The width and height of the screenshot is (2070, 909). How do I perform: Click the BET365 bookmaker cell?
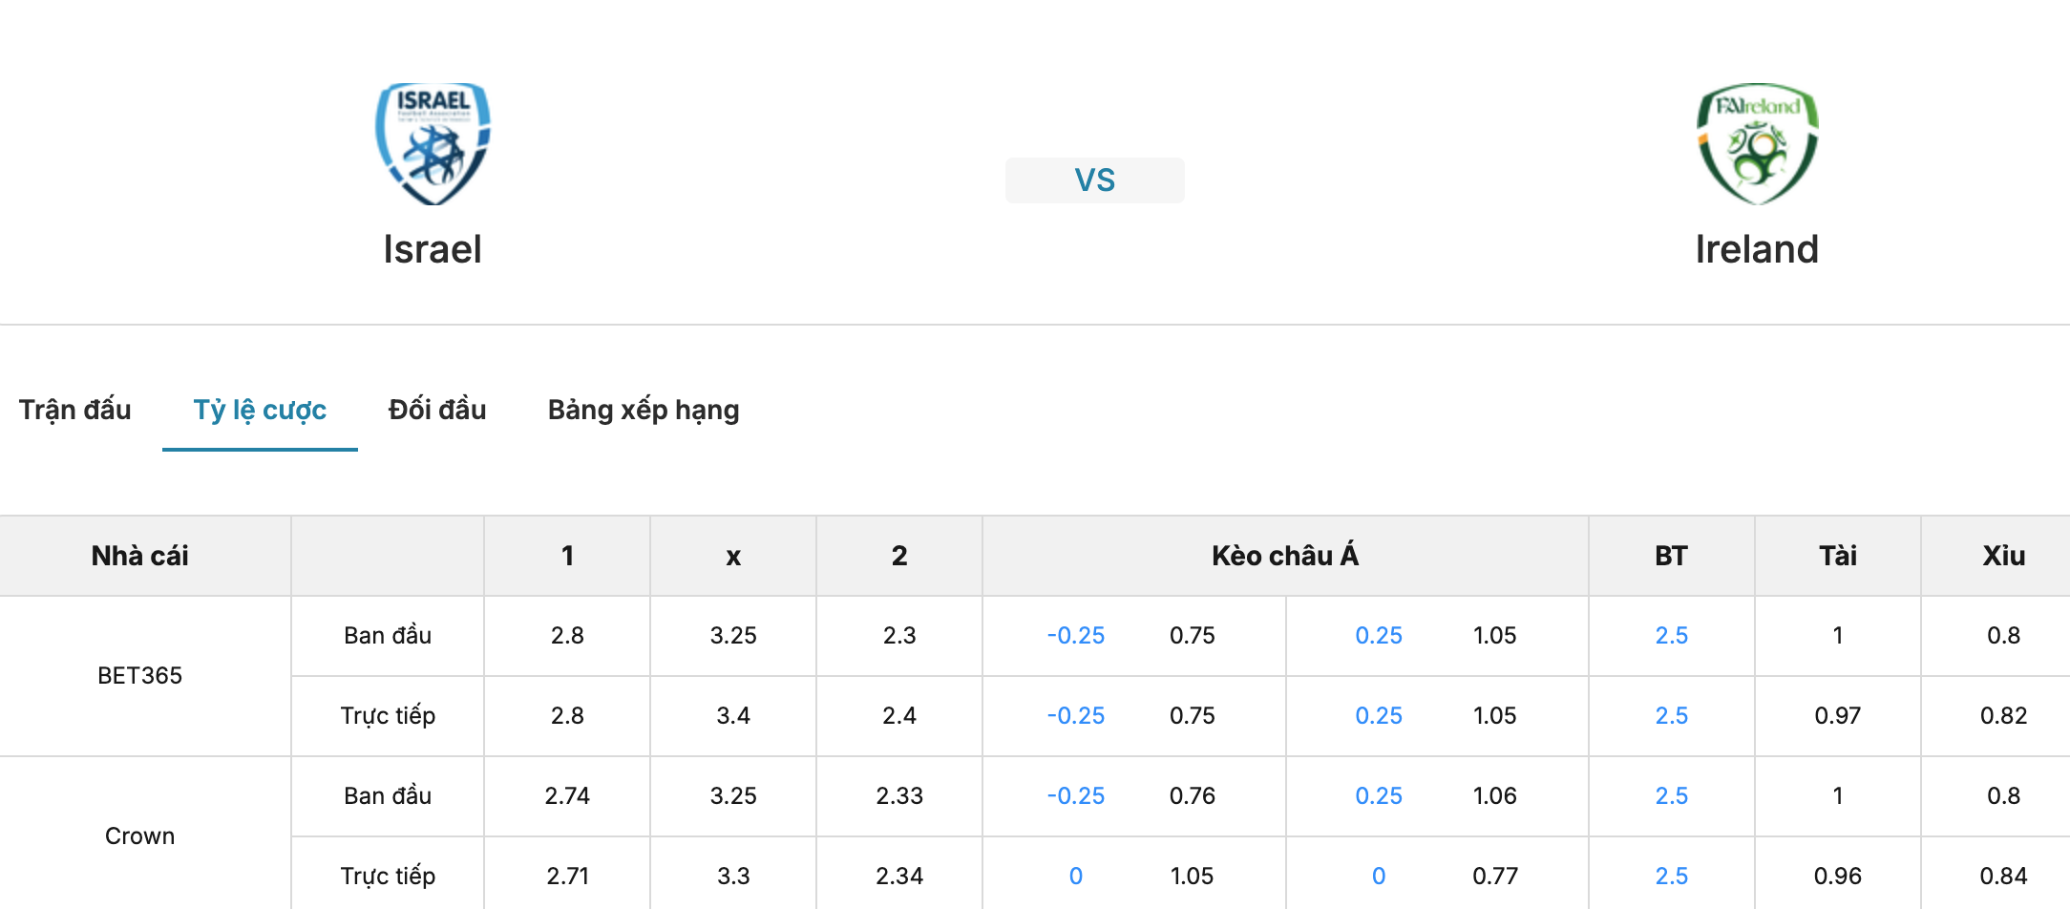[140, 676]
